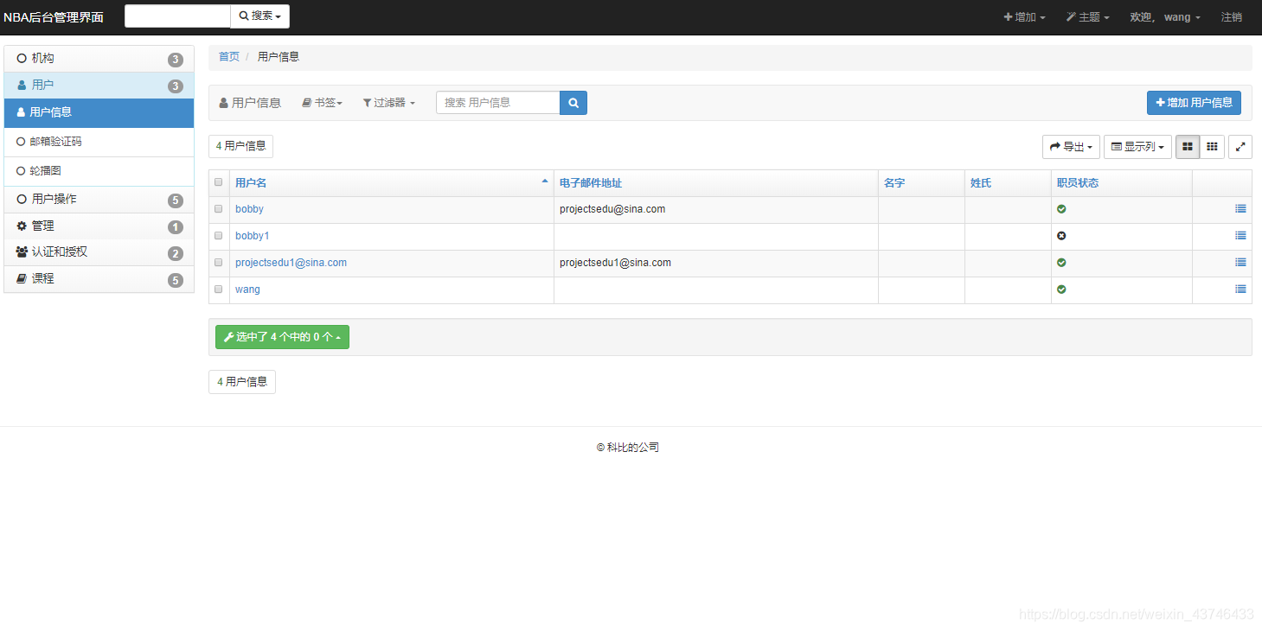The image size is (1262, 630).
Task: Focus the 搜索 用户信息 input field
Action: [498, 103]
